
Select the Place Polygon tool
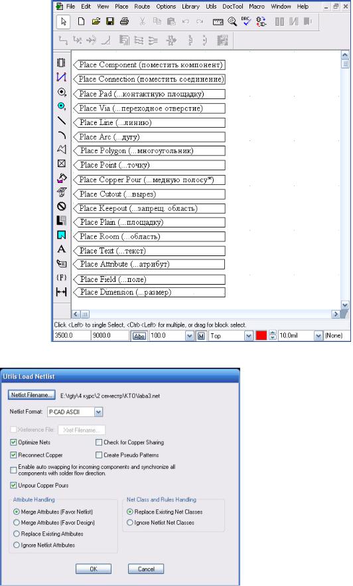(x=62, y=149)
